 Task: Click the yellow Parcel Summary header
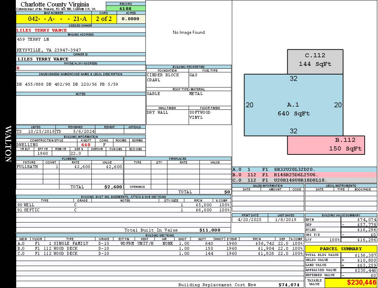click(x=341, y=249)
